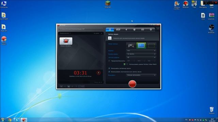Image resolution: width=218 pixels, height=122 pixels.
Task: Open the video size dropdown
Action: pos(141,54)
